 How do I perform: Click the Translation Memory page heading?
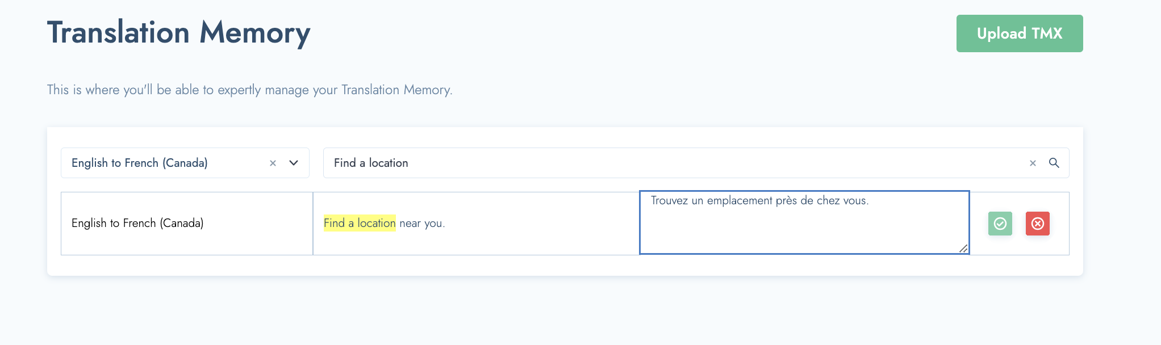(179, 33)
